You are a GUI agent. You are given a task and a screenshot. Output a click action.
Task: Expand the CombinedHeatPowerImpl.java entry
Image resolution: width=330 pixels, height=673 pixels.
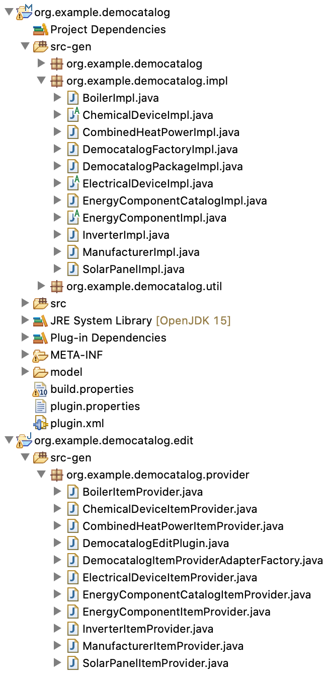coord(57,132)
